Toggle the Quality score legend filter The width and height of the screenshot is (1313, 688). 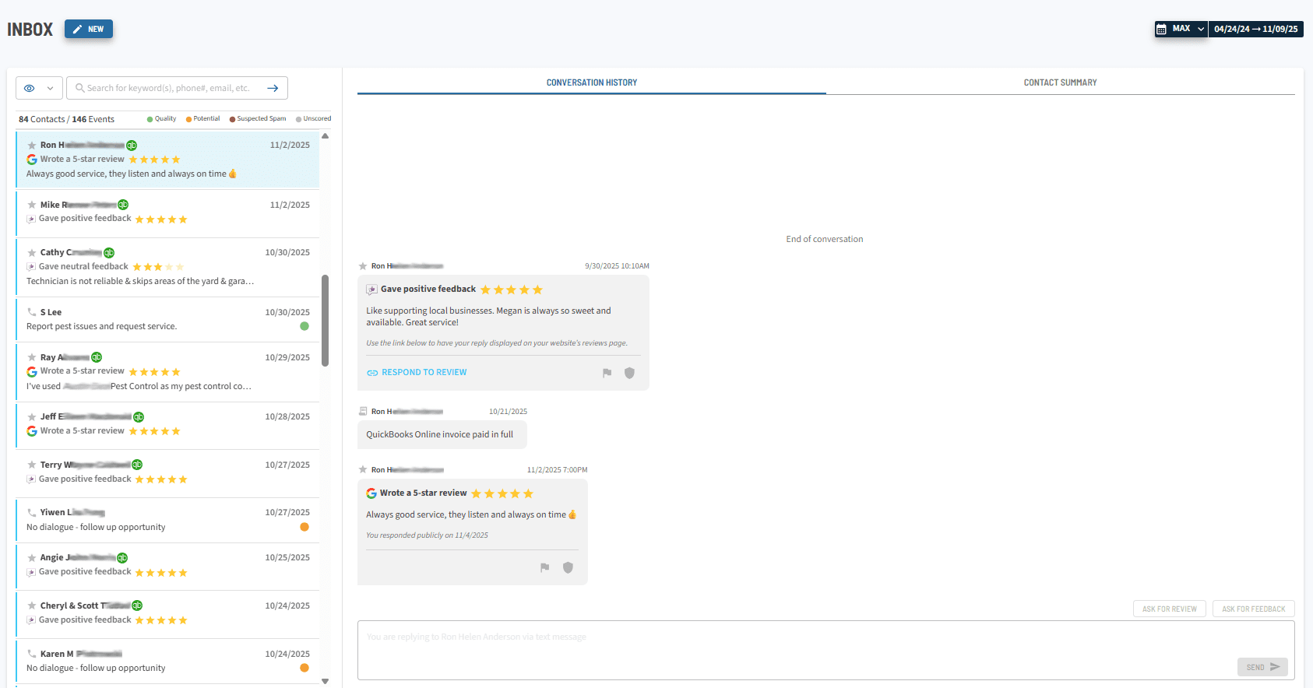161,119
